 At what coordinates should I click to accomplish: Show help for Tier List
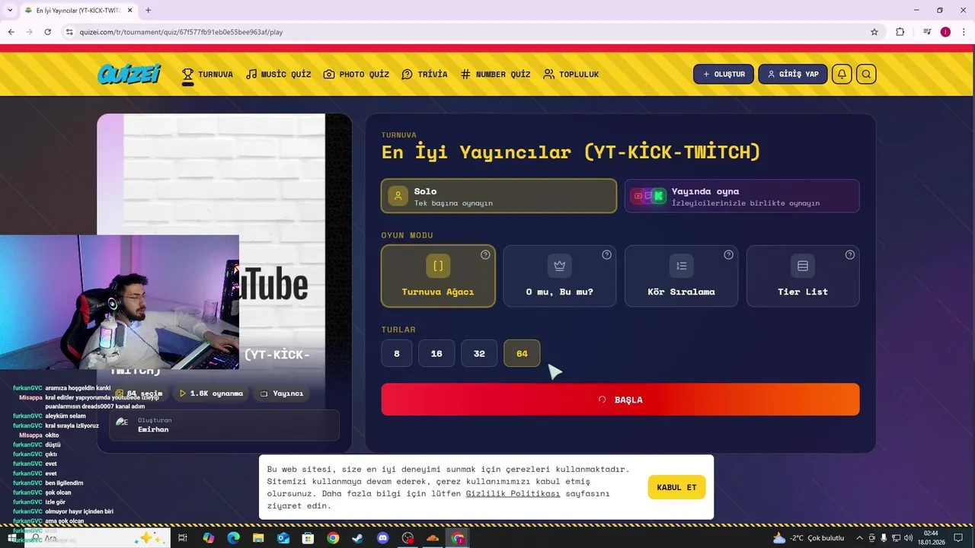click(850, 255)
